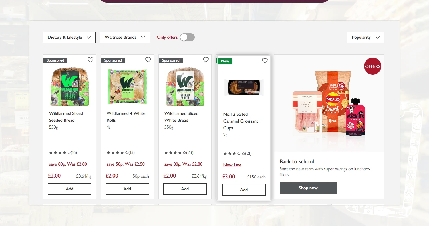The height and width of the screenshot is (226, 429).
Task: Open save 80p offer on Sliced Seeded Bread
Action: tap(57, 164)
